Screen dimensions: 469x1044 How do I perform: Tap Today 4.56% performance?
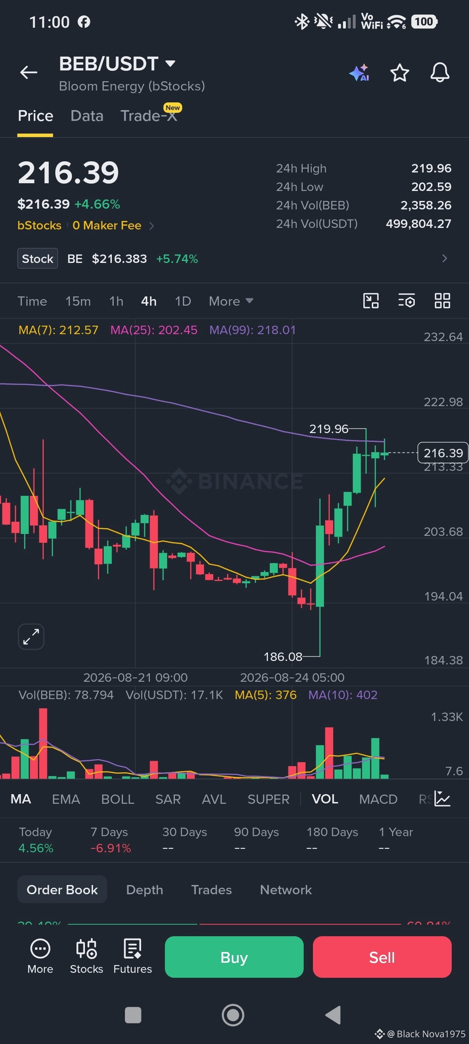[x=36, y=840]
